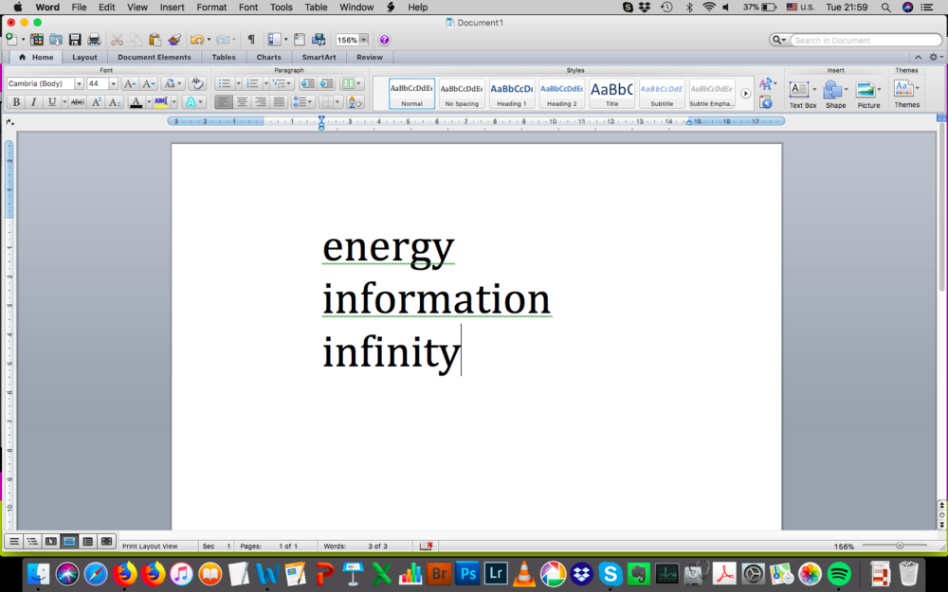Click the Save document icon
Viewport: 948px width, 592px height.
click(75, 40)
